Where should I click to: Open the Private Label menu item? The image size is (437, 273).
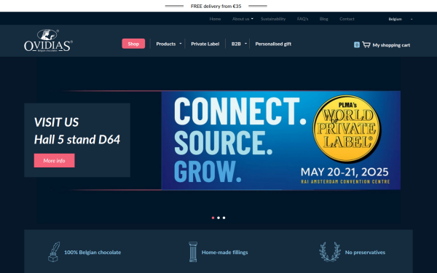click(205, 44)
